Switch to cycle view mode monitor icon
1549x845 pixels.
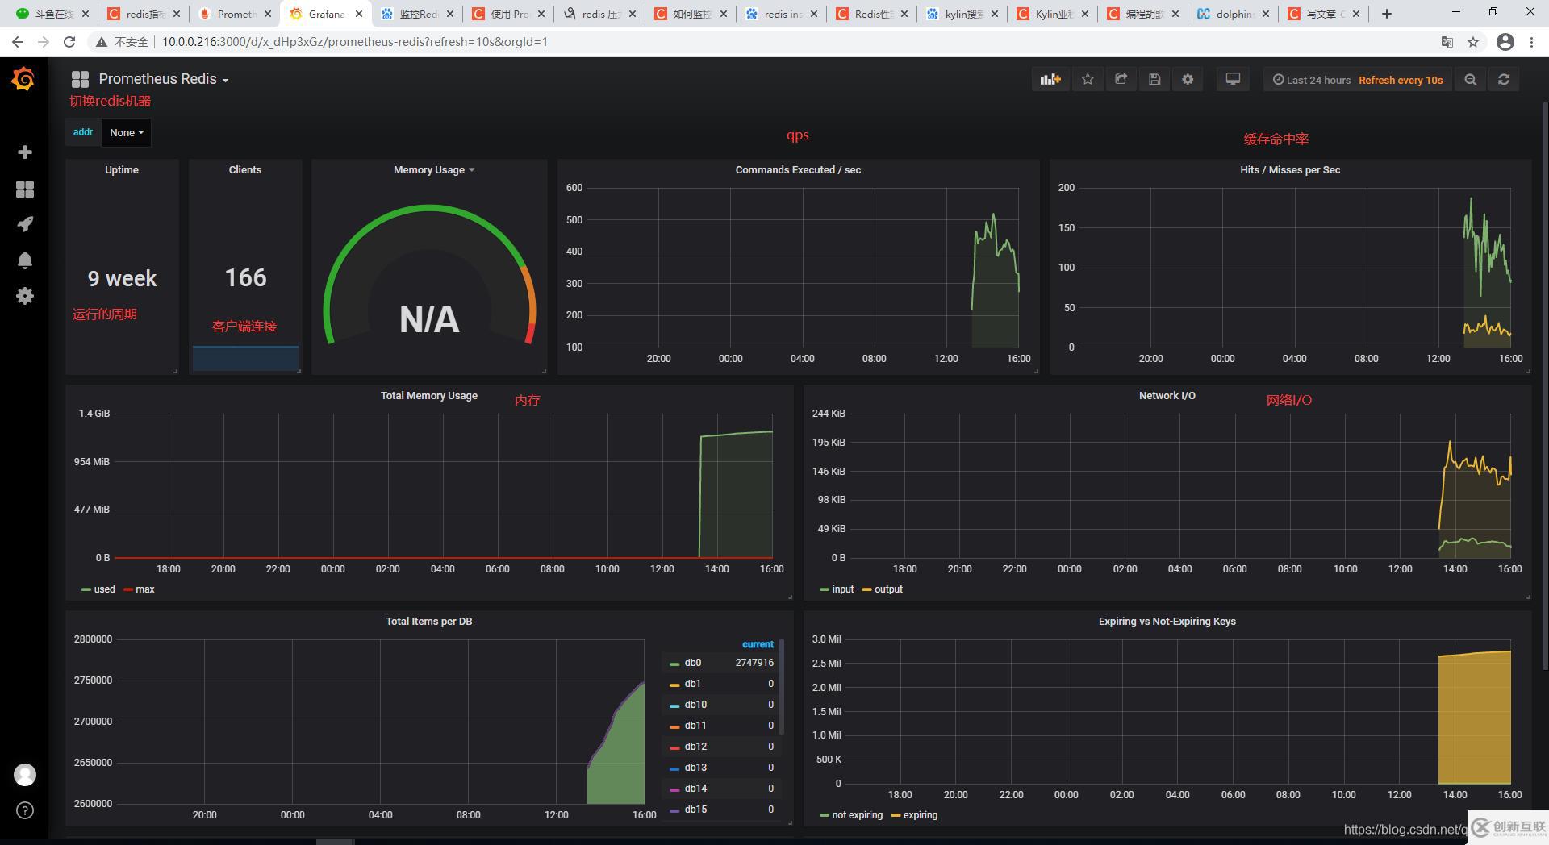1233,79
